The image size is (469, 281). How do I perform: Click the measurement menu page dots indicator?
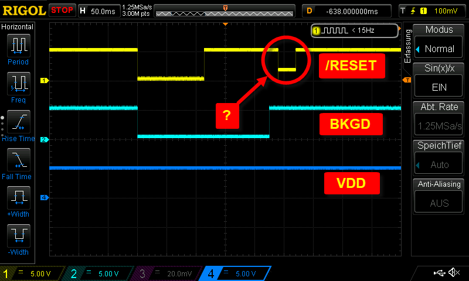[x=2, y=126]
